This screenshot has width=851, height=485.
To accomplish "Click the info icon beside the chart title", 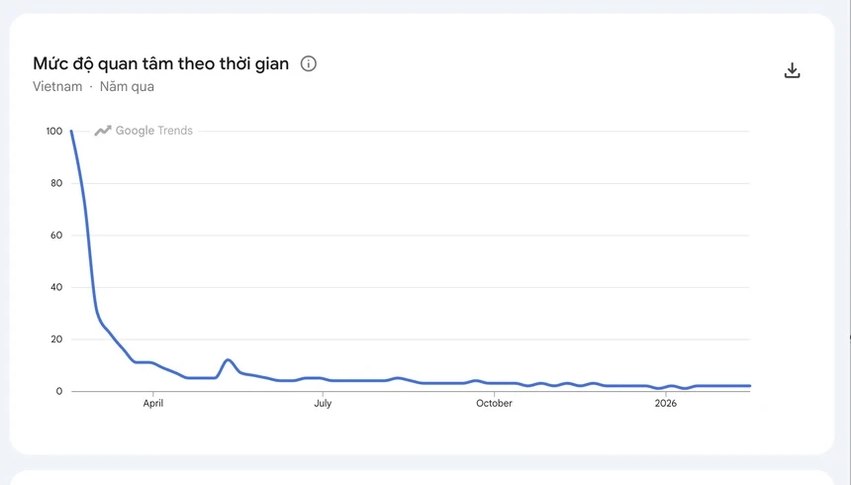I will point(309,64).
